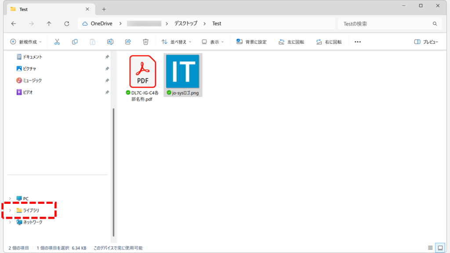Click chevron after OneDrive in address bar
Image resolution: width=450 pixels, height=253 pixels.
tap(120, 24)
